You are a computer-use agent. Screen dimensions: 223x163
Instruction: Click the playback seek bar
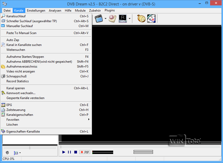(140, 147)
